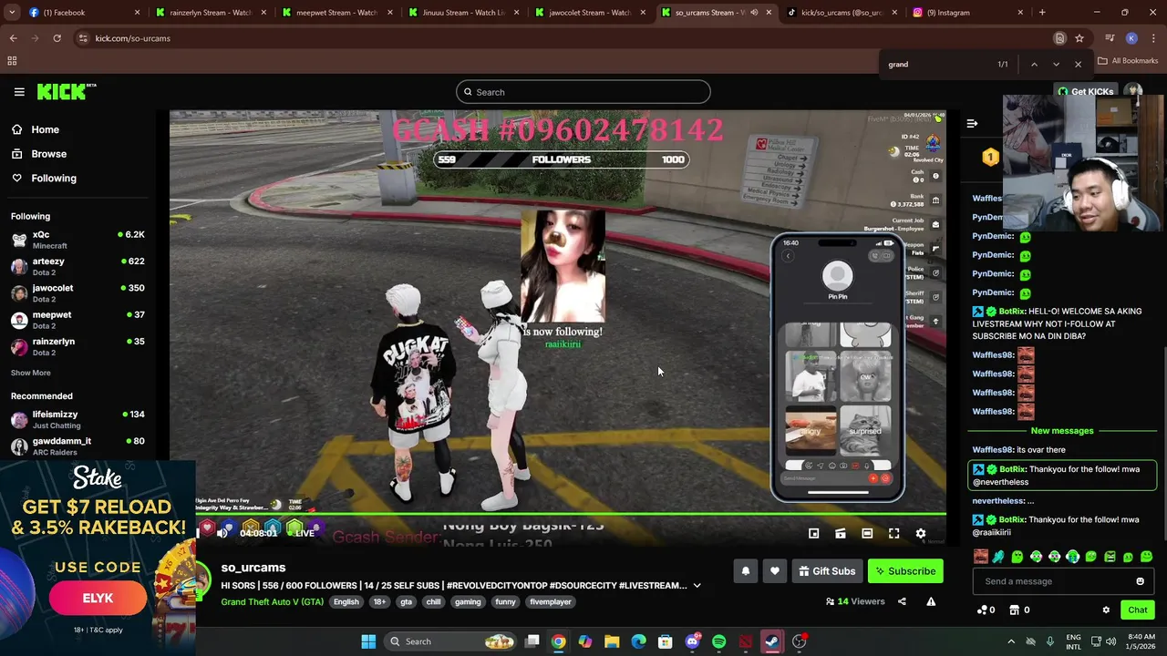
Task: Collapse the chat panel arrow icon
Action: click(972, 123)
